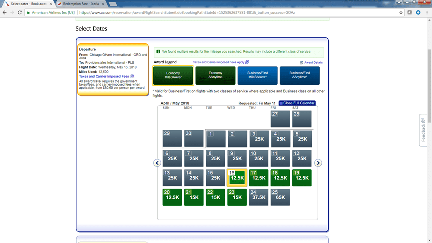Click the browser forward arrow
The height and width of the screenshot is (243, 432).
12,12
